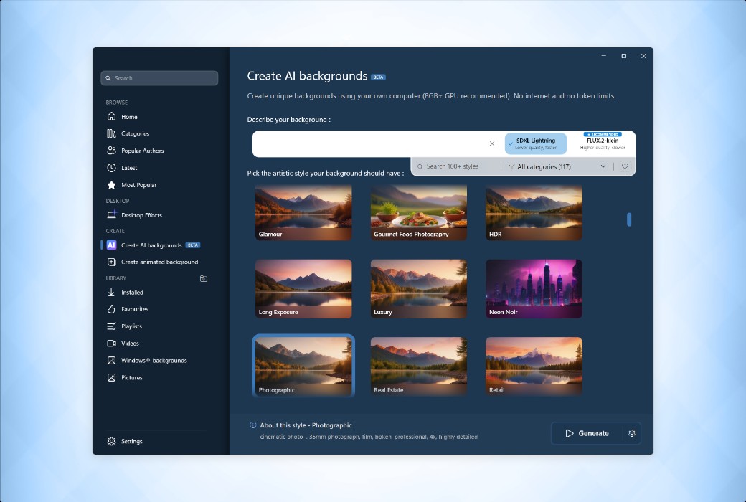Choose the Real Estate style thumbnail

[419, 366]
